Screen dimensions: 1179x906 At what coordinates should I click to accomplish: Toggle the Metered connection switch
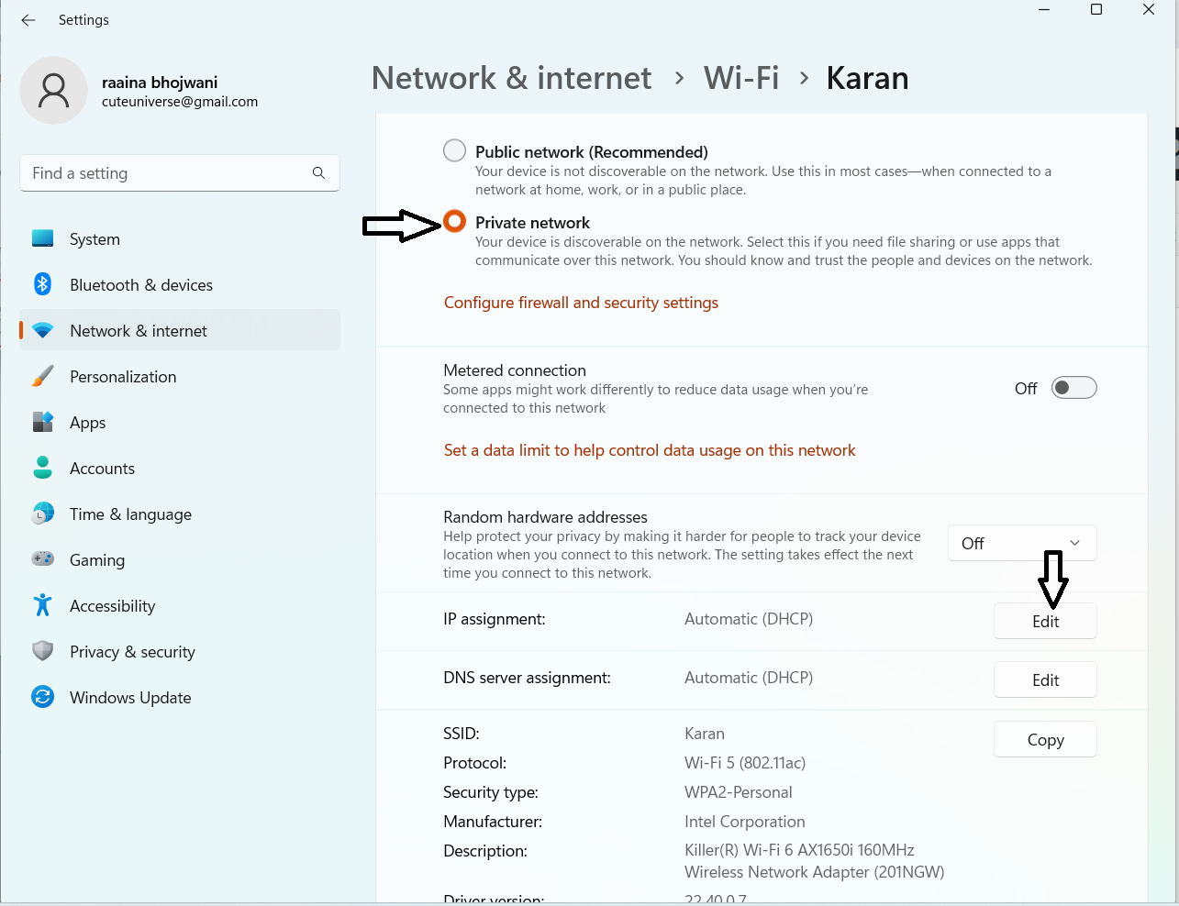(x=1073, y=388)
